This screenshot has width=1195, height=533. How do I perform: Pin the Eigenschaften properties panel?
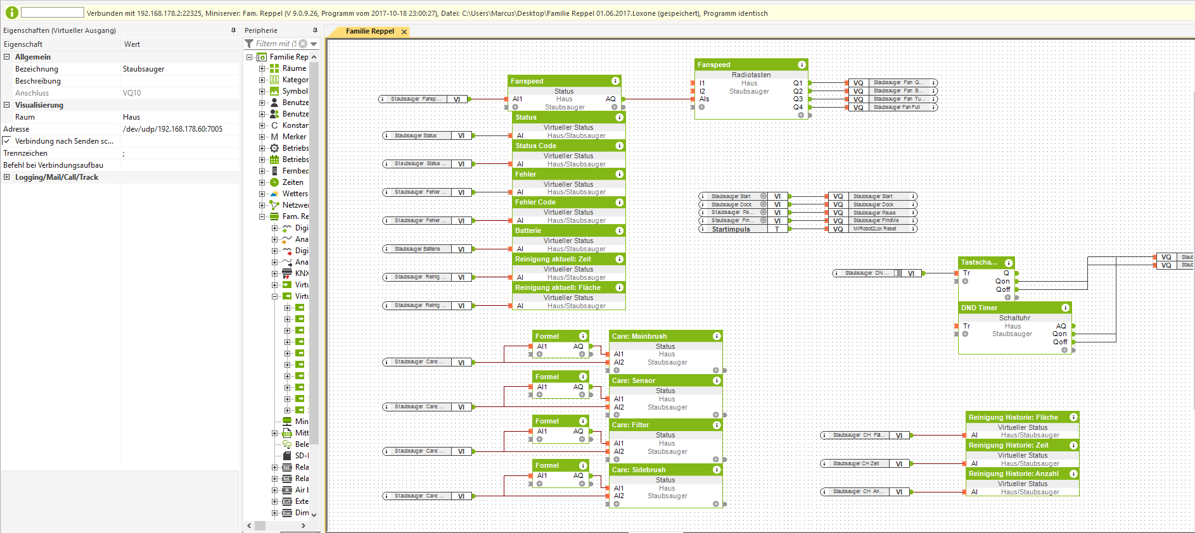[x=233, y=30]
